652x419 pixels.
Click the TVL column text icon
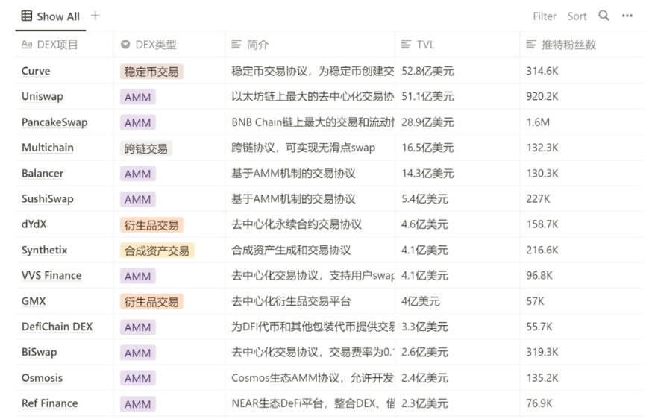[x=406, y=44]
